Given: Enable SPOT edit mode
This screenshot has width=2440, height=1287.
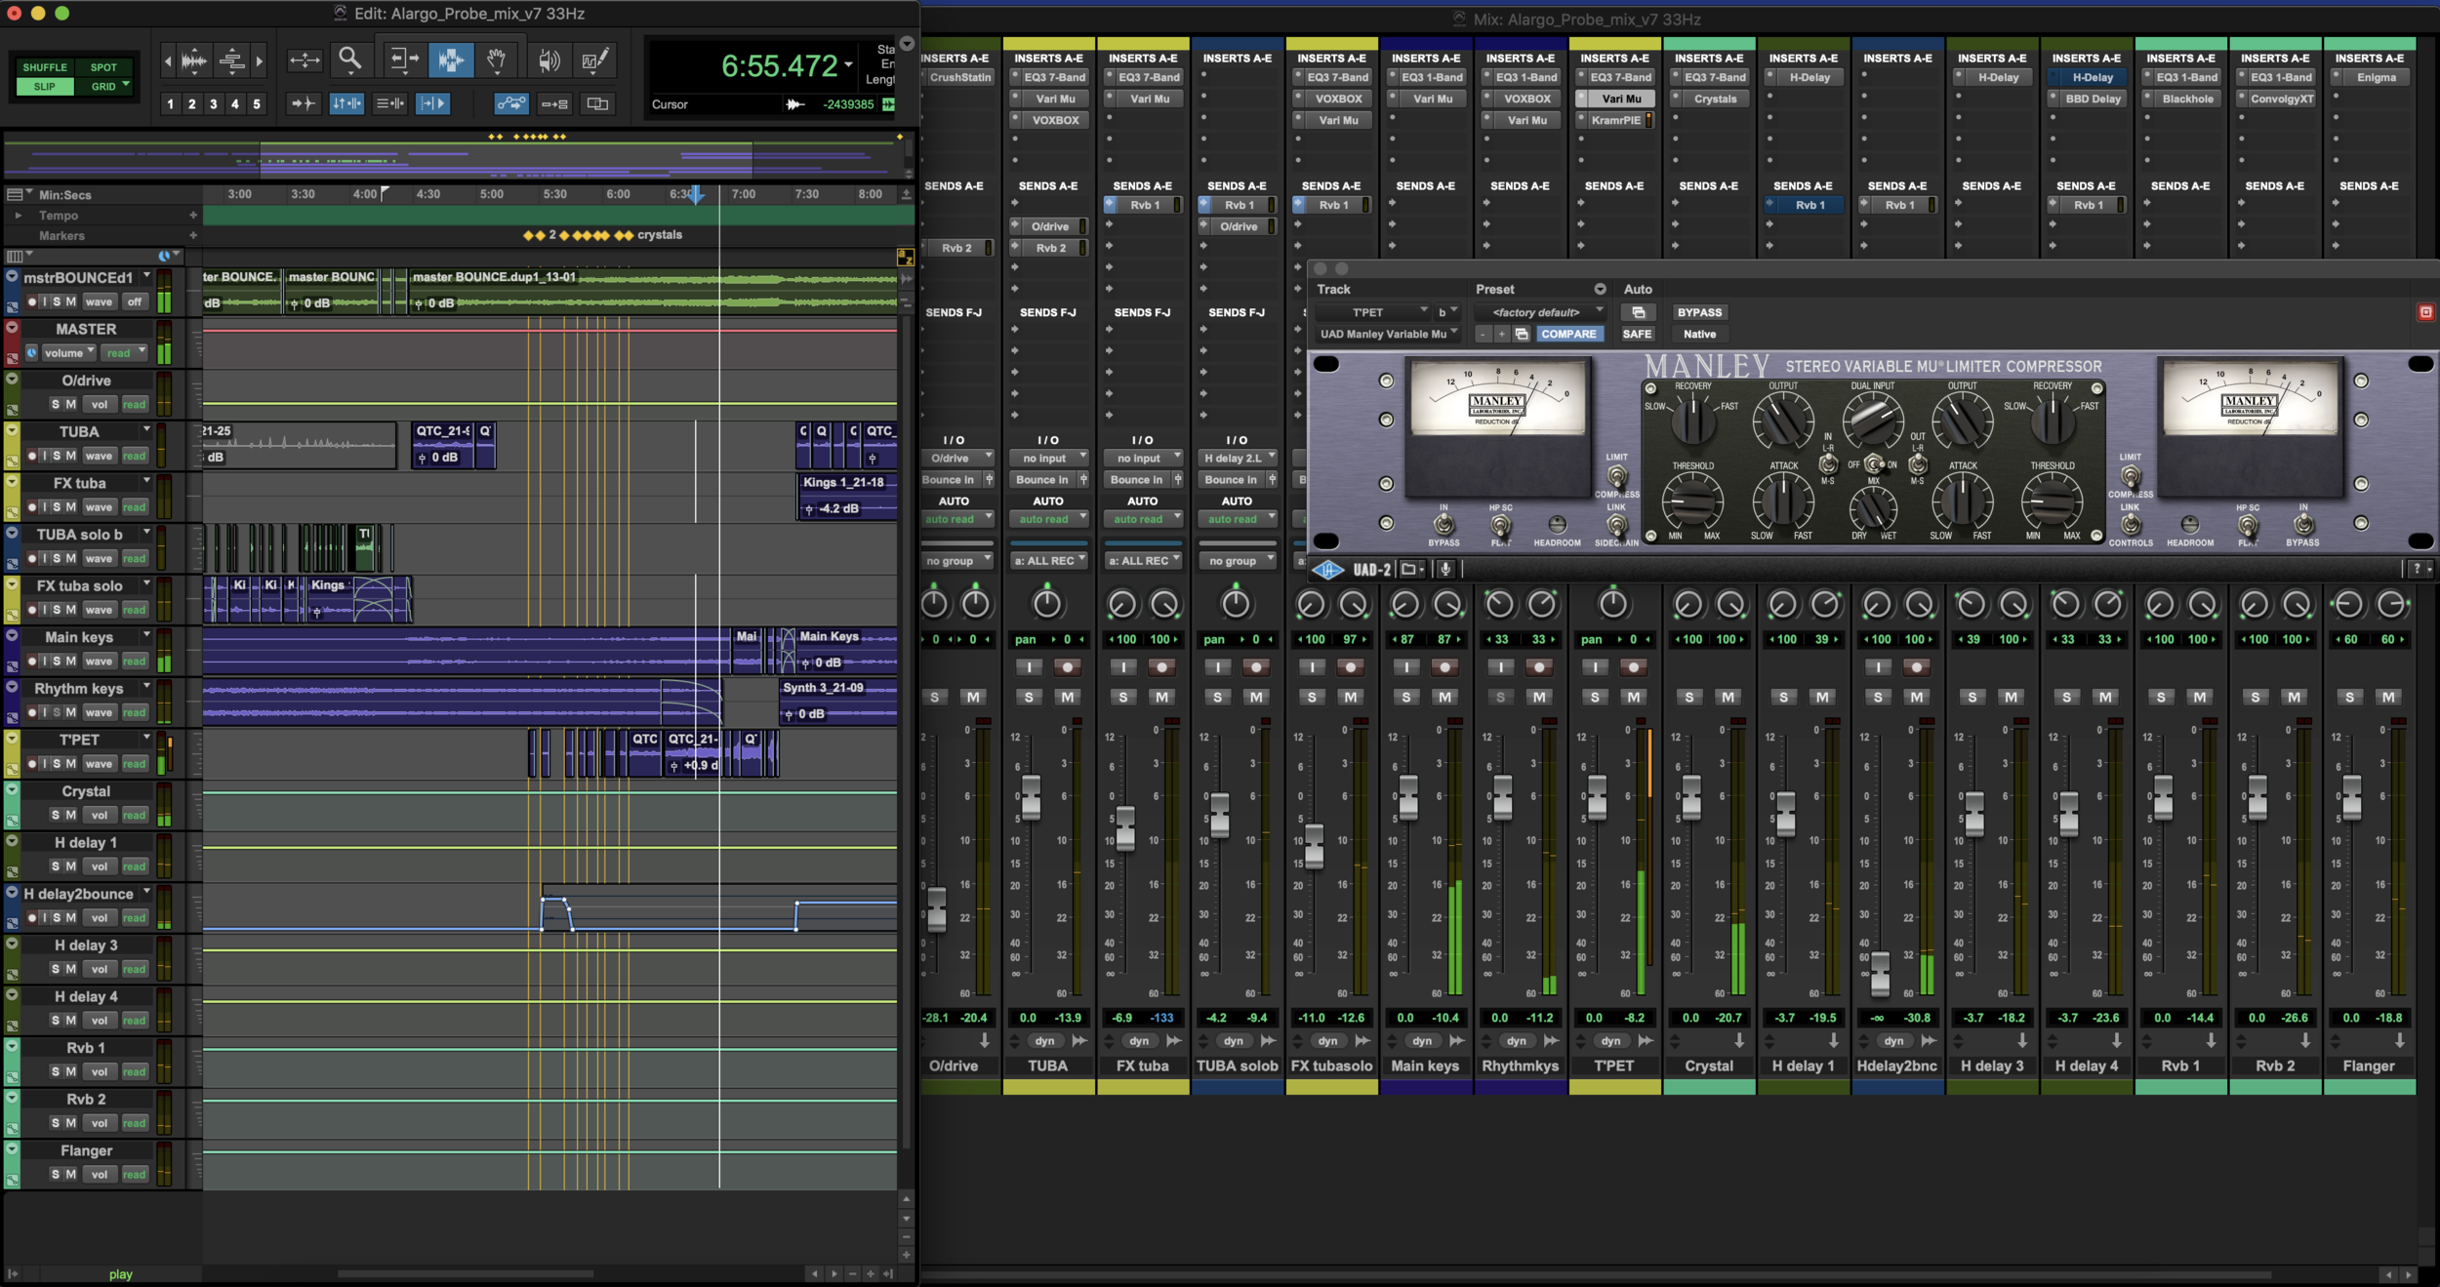Looking at the screenshot, I should (x=103, y=67).
